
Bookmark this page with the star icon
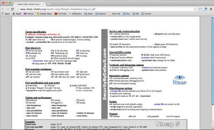(195, 9)
